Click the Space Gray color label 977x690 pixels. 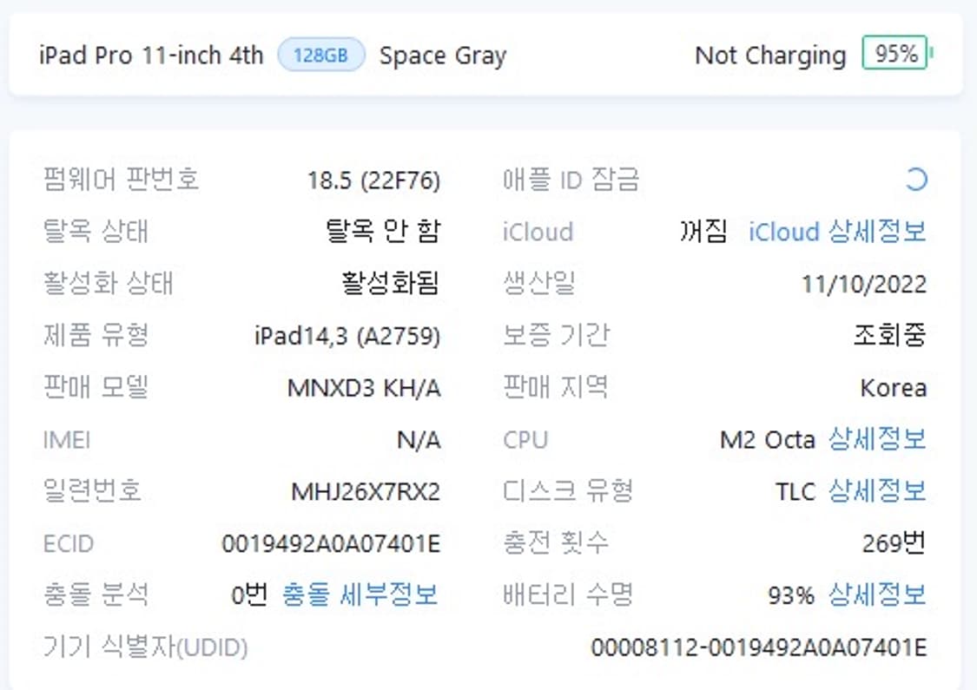[x=442, y=56]
